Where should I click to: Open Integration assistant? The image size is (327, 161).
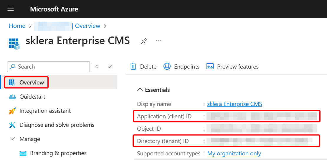(45, 111)
